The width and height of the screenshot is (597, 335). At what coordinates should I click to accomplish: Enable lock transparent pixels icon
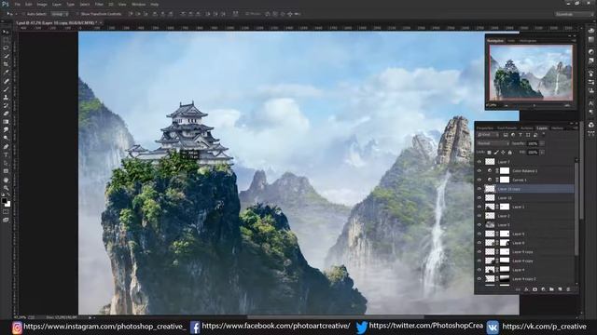[x=489, y=153]
